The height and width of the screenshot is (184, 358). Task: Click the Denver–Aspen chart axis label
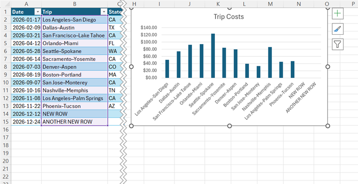coord(225,93)
